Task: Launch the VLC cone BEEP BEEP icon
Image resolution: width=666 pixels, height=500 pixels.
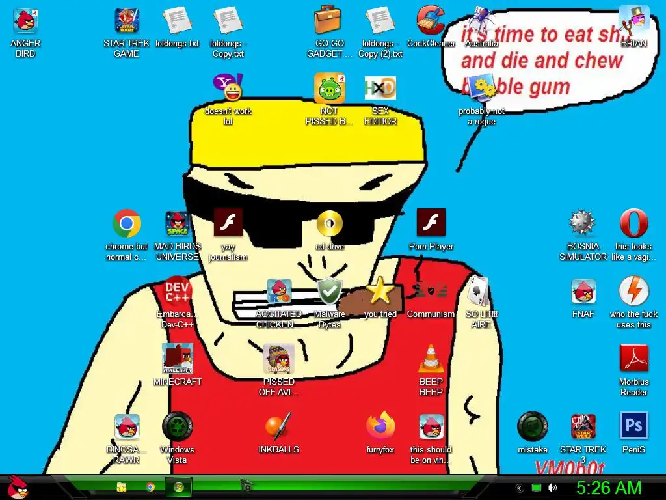Action: click(431, 359)
